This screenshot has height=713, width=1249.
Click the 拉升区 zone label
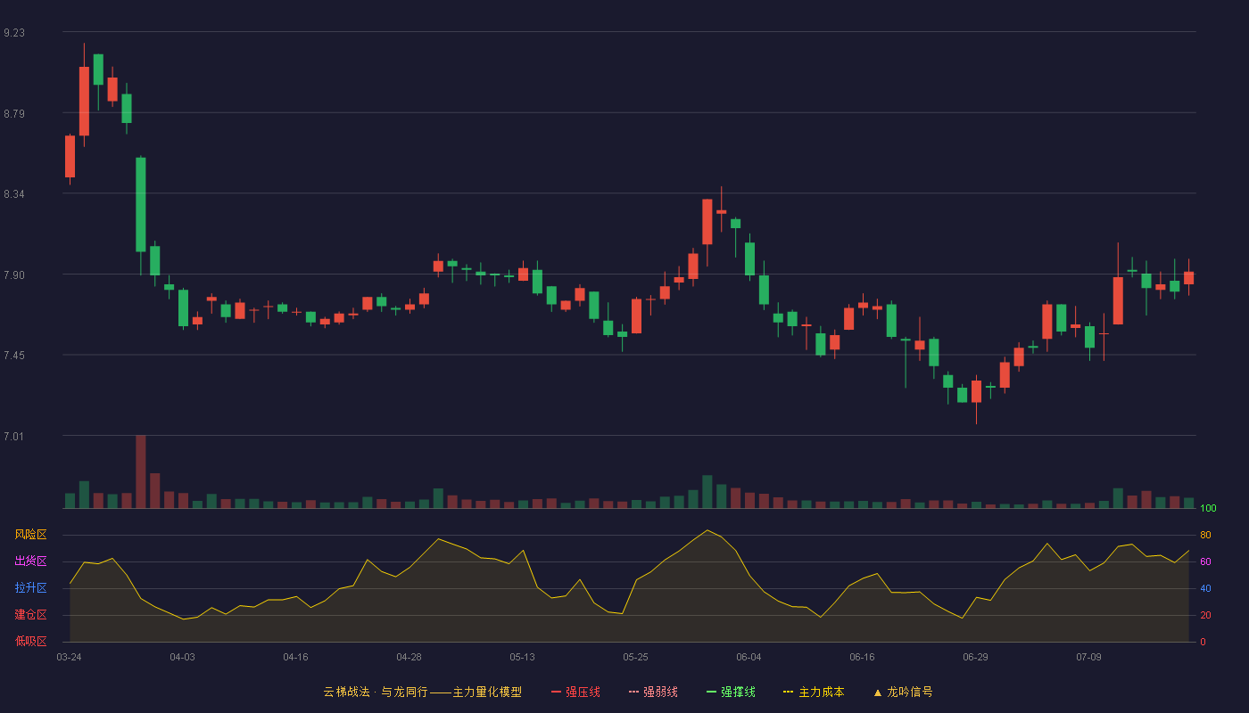pyautogui.click(x=31, y=588)
